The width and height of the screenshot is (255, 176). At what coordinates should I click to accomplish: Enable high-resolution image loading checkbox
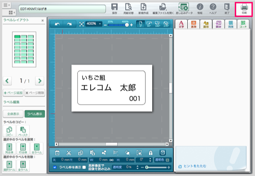[84, 167]
